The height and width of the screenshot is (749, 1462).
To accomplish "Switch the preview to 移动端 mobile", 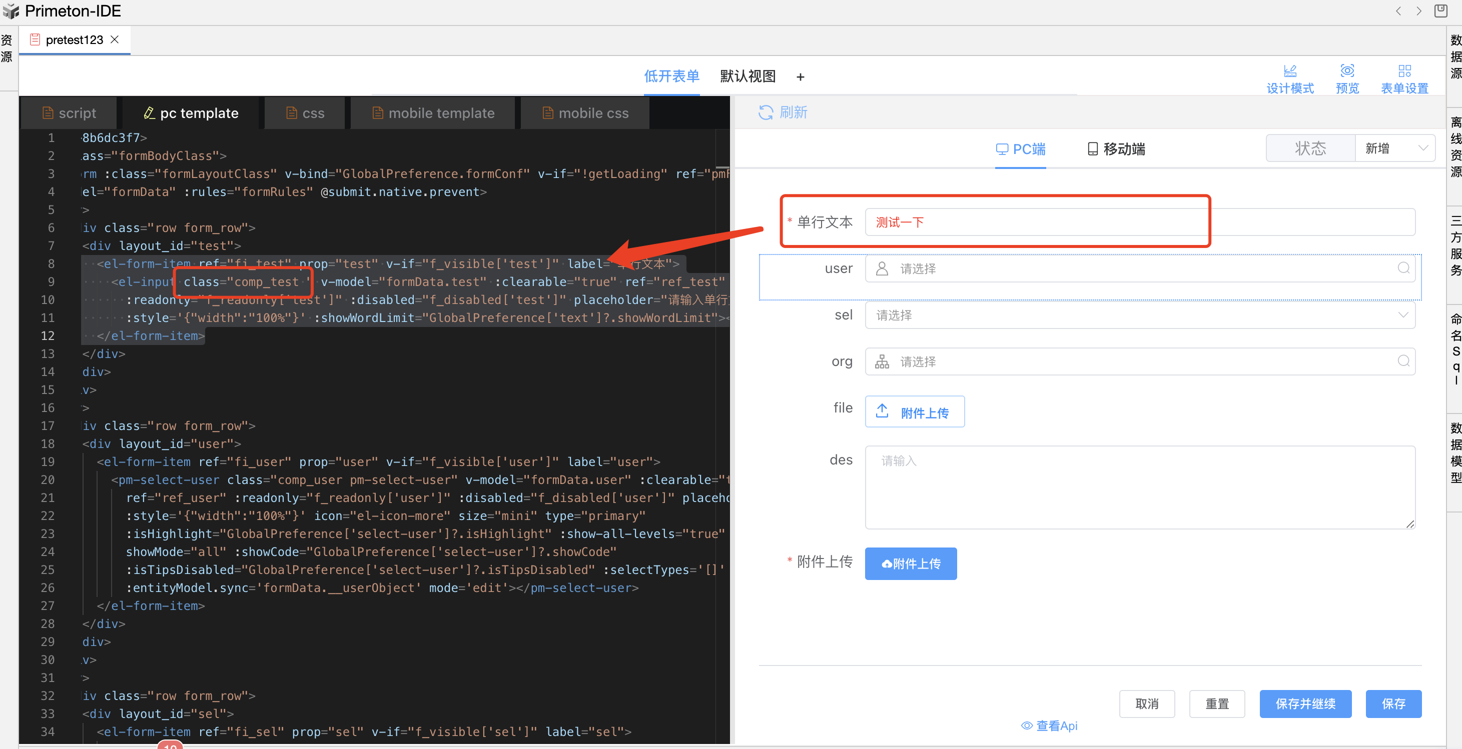I will (x=1116, y=149).
